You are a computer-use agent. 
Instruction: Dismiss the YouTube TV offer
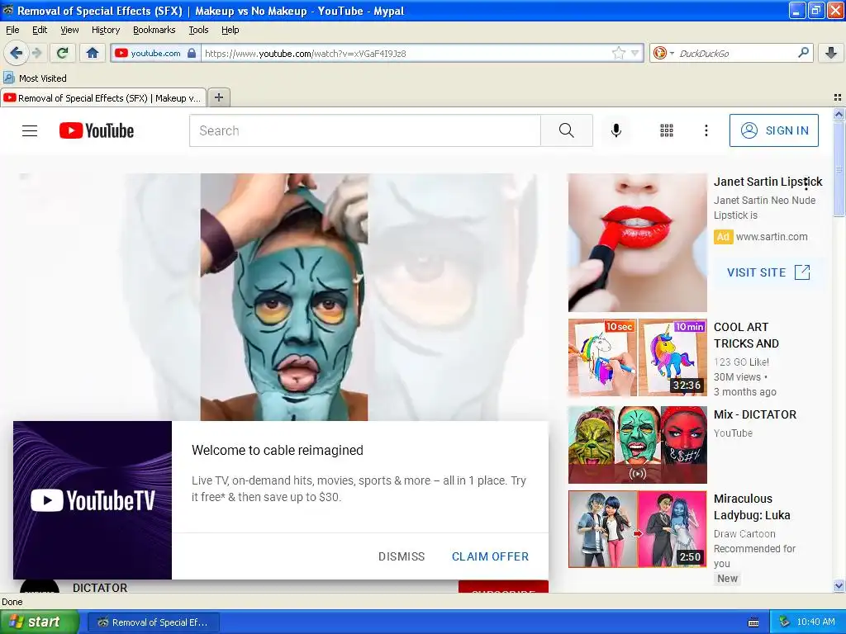(x=402, y=556)
